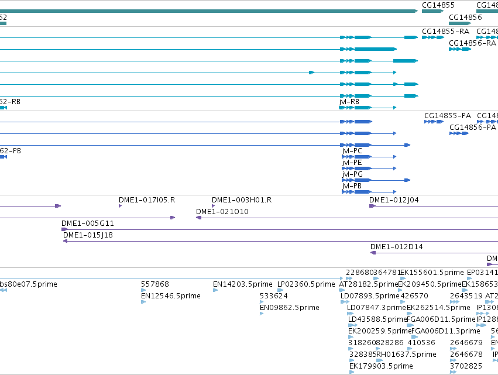Click the DME1-017I05.R clone label
This screenshot has width=498, height=375.
[147, 200]
